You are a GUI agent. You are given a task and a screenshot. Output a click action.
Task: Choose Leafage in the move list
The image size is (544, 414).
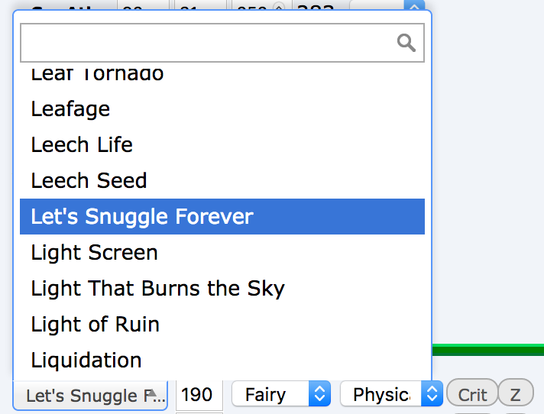click(222, 109)
